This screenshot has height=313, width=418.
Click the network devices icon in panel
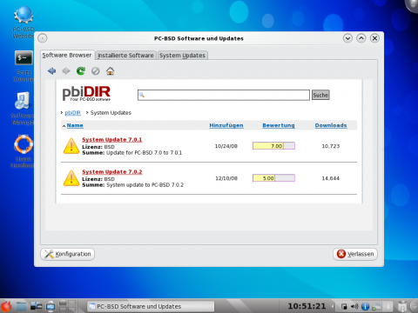click(36, 306)
